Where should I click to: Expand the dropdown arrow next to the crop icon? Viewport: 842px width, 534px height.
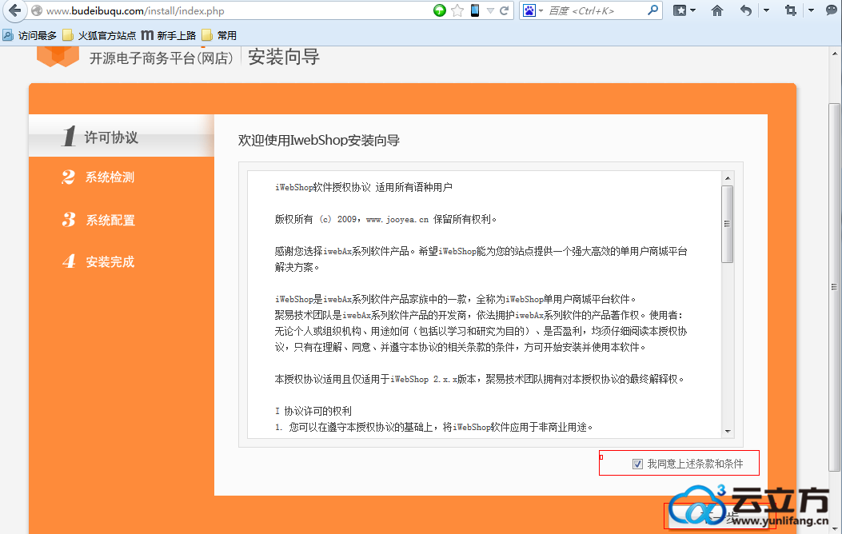811,10
